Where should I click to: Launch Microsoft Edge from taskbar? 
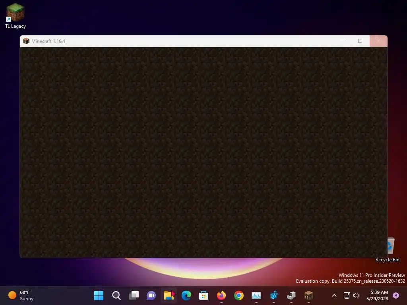pos(186,295)
